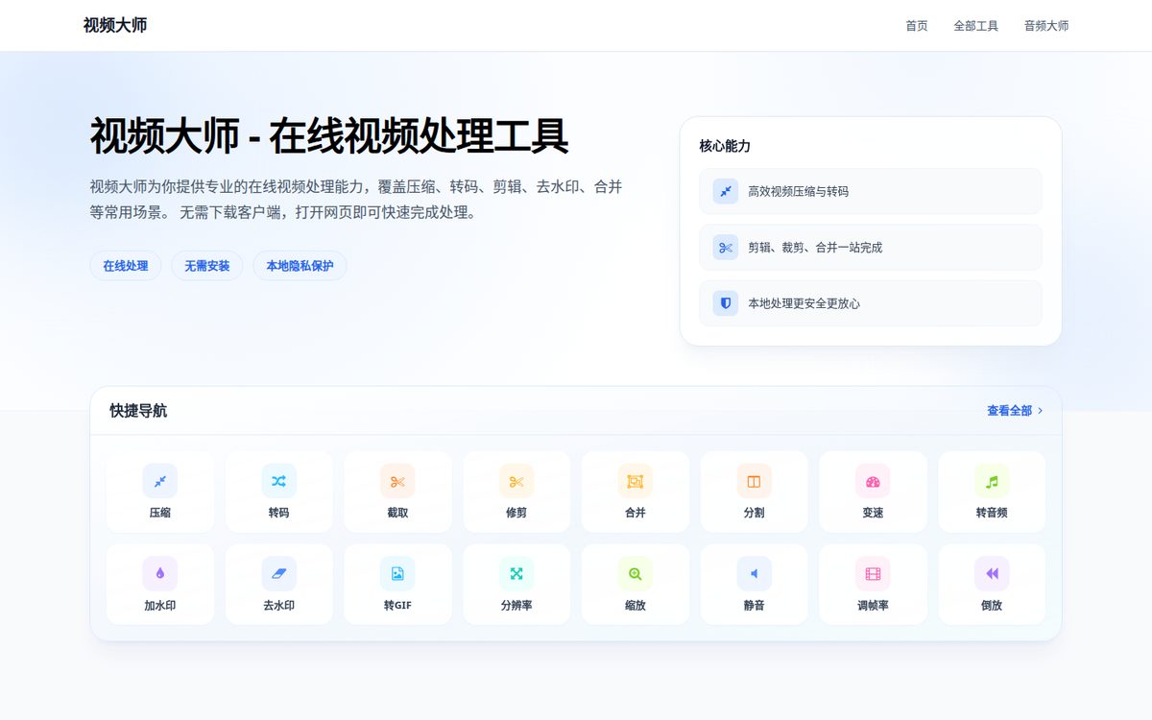This screenshot has height=720, width=1152.
Task: Click the 转音频 label text
Action: [x=992, y=513]
